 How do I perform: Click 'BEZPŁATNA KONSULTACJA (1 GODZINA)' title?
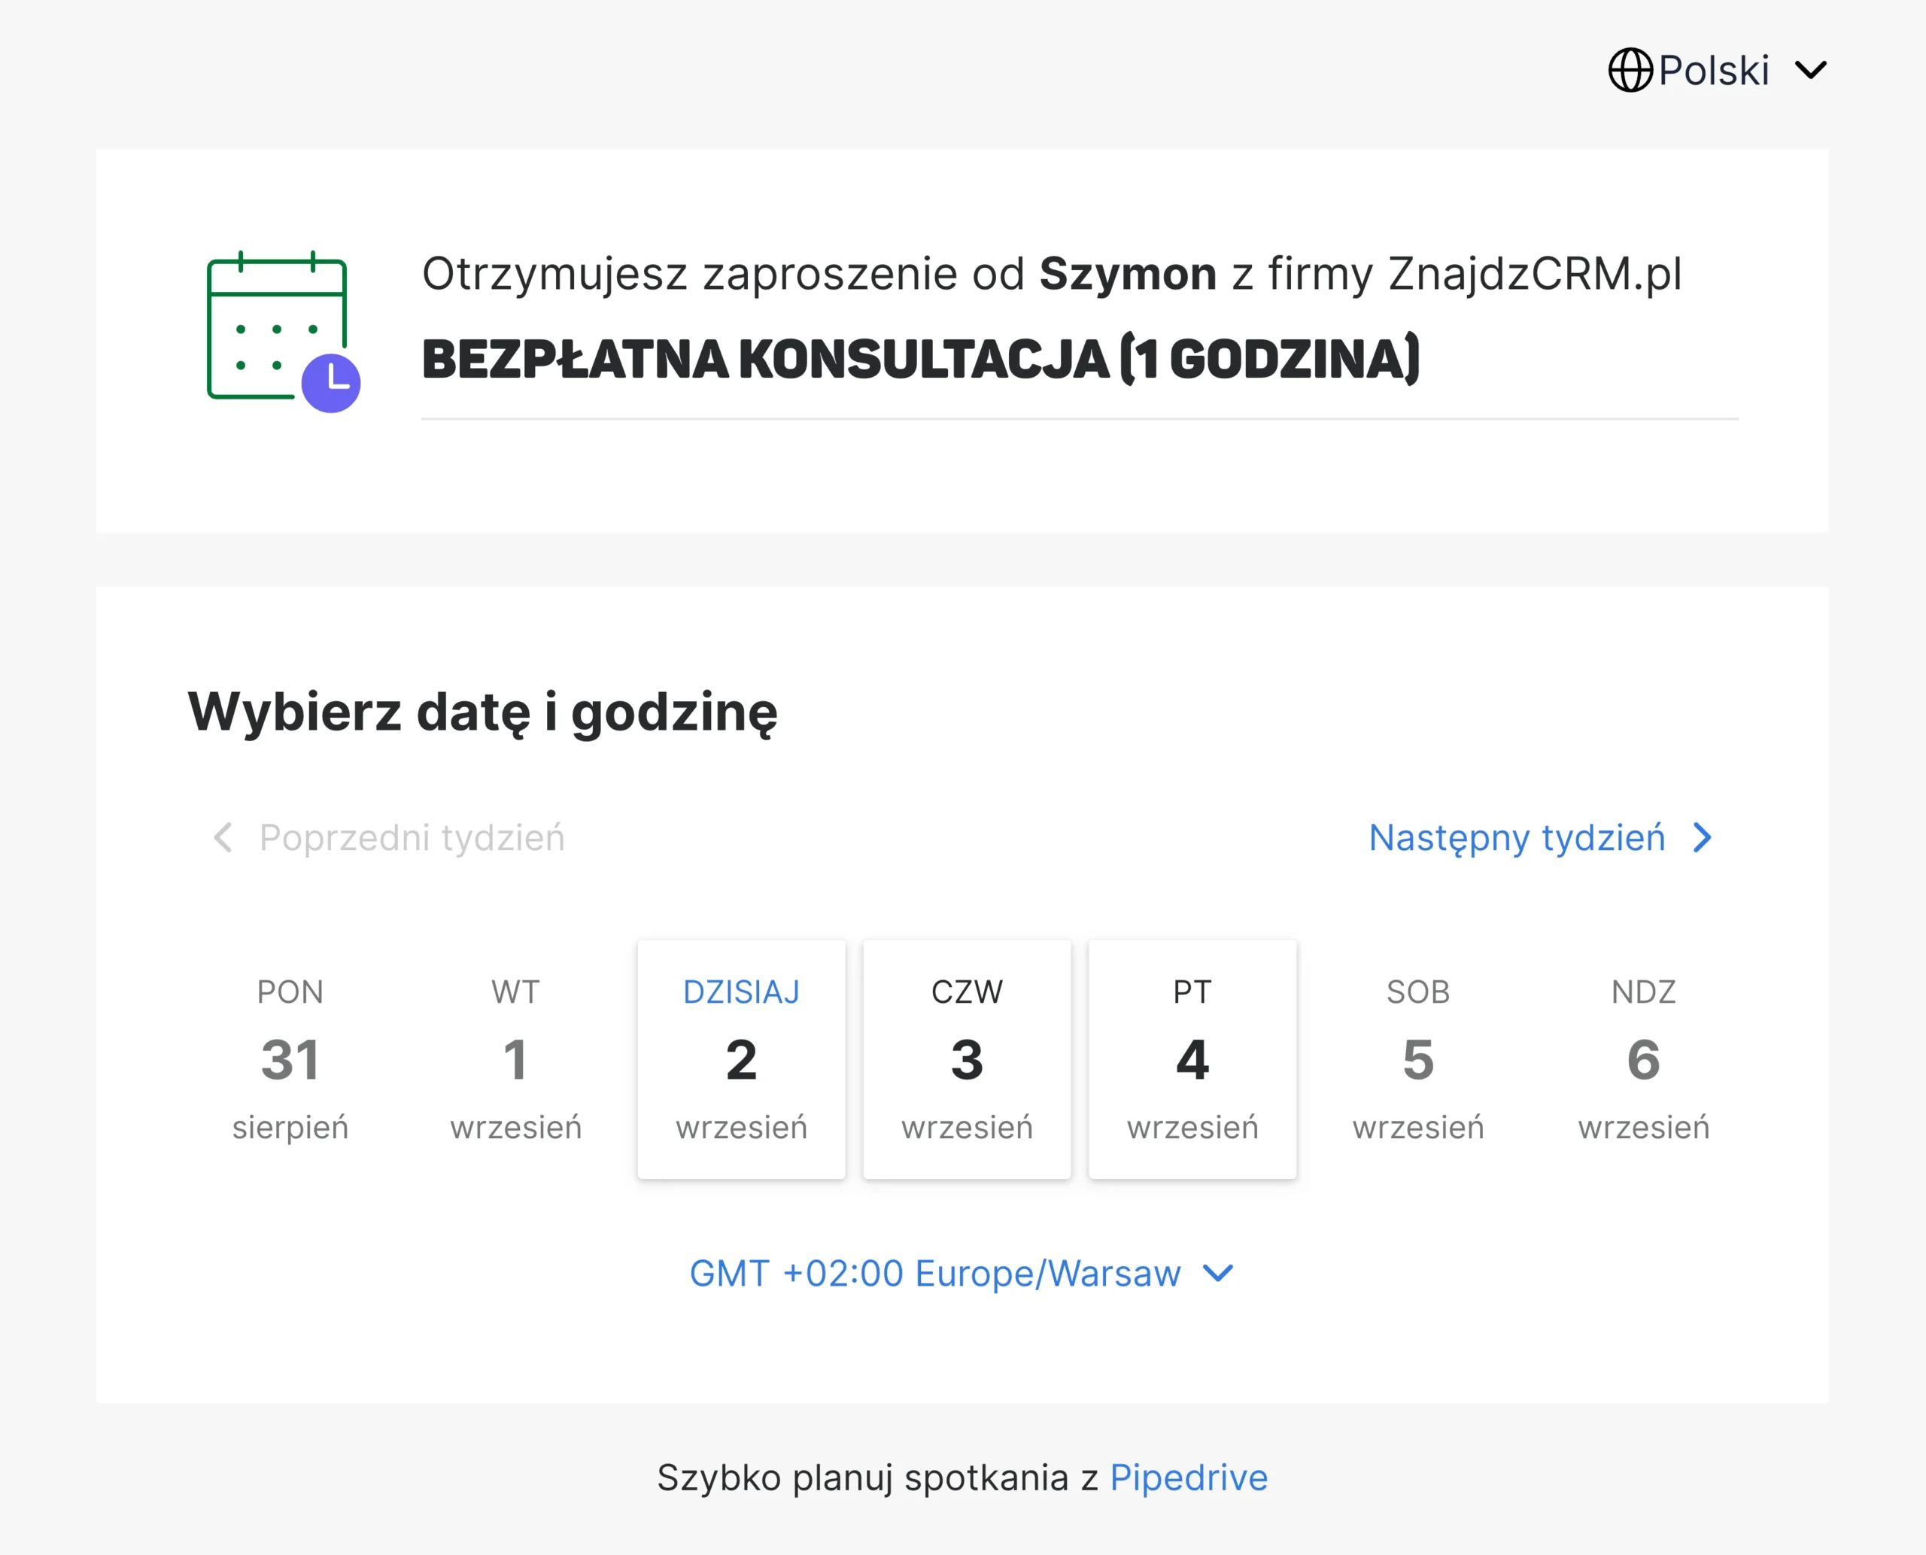pos(921,359)
